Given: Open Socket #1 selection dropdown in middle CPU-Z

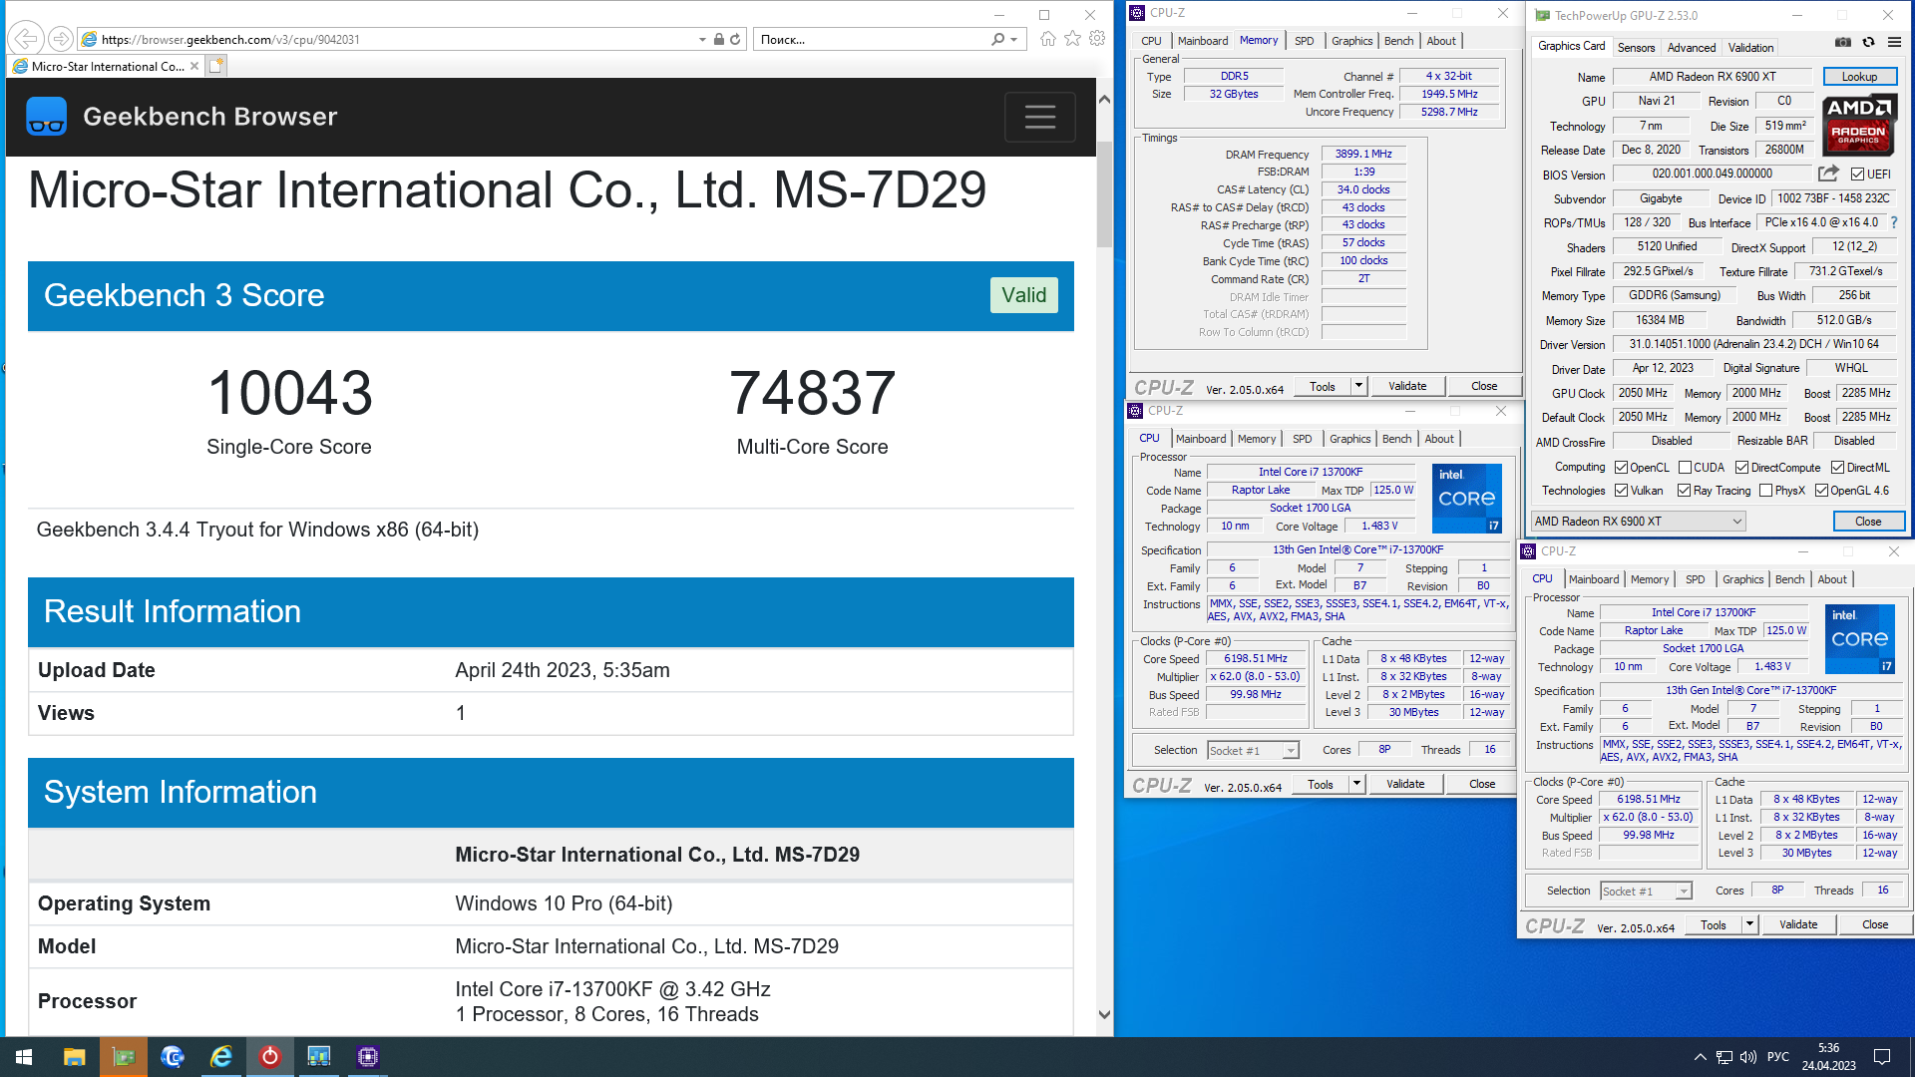Looking at the screenshot, I should (x=1253, y=751).
